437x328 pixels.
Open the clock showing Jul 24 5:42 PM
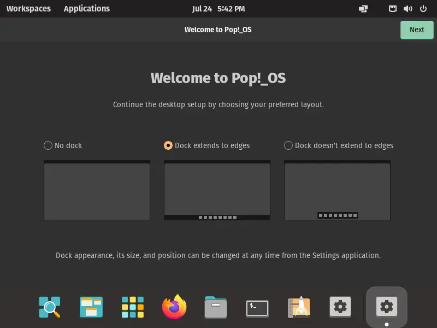[x=218, y=9]
